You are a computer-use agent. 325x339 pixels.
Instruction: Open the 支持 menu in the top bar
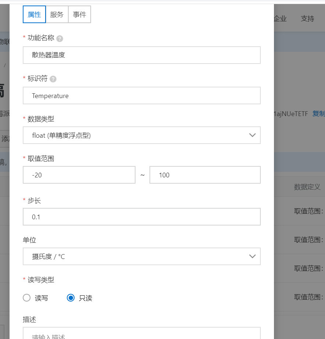pos(307,18)
